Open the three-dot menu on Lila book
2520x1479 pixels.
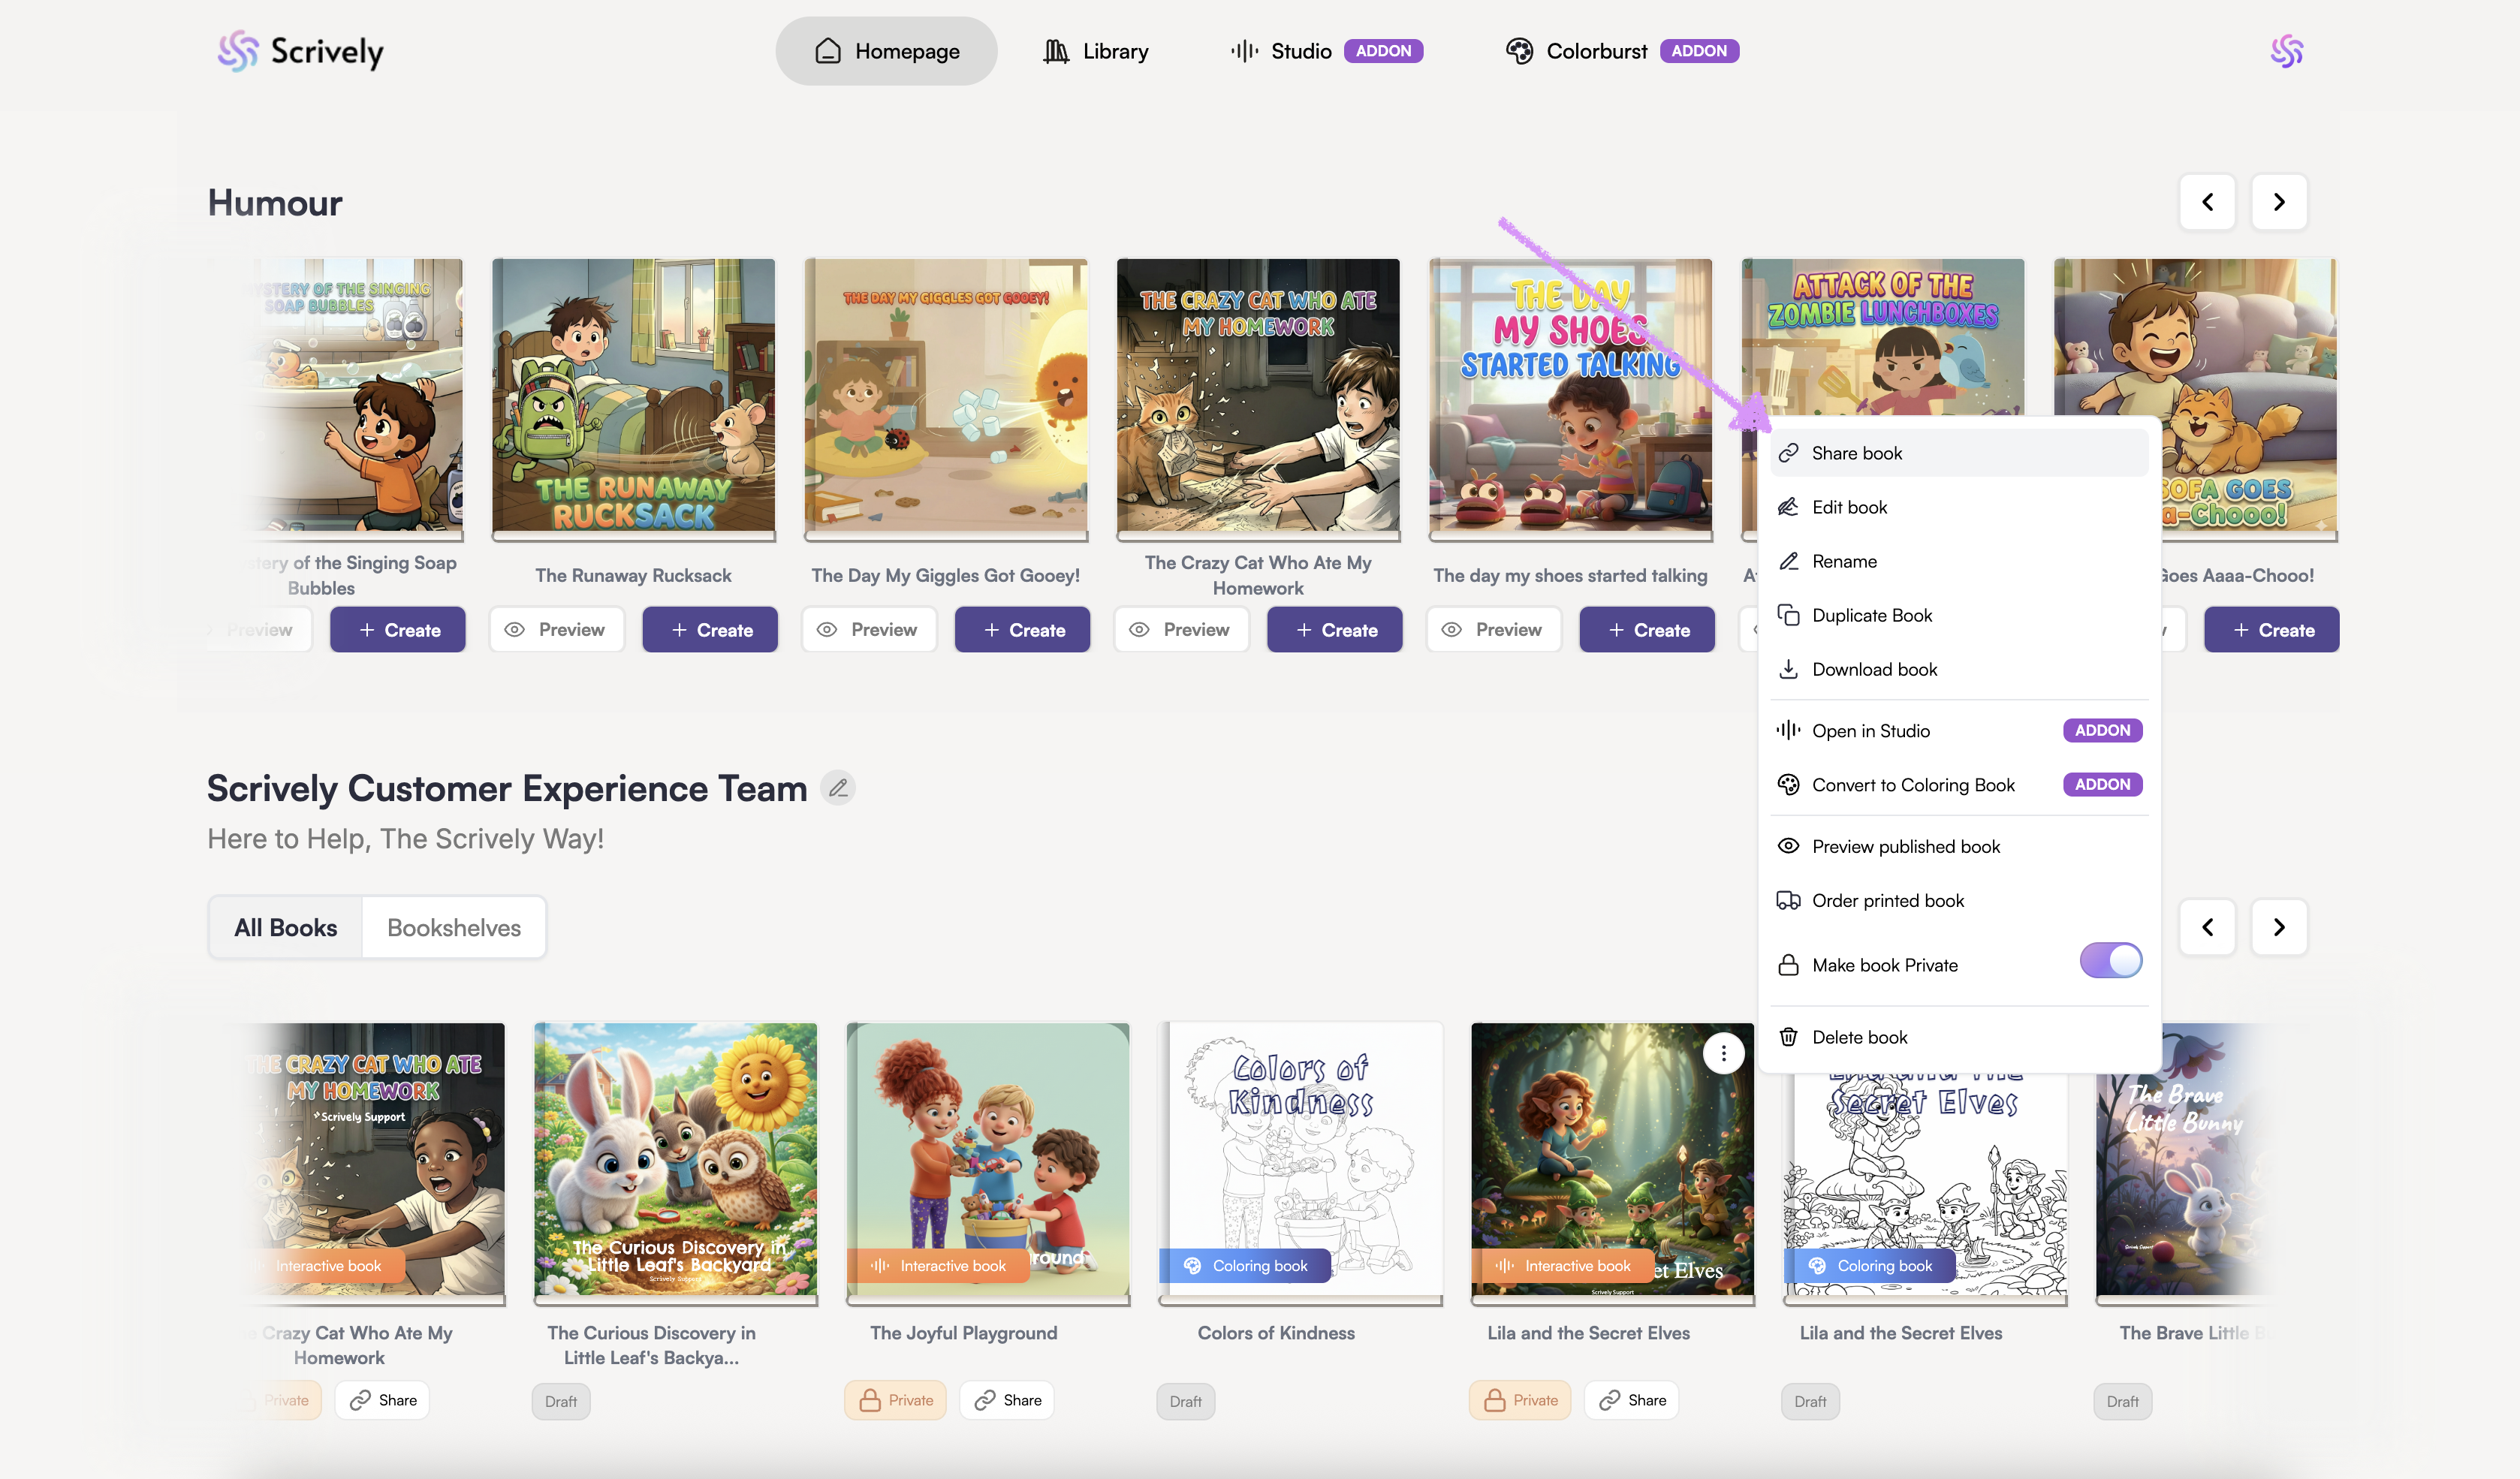pos(1723,1053)
